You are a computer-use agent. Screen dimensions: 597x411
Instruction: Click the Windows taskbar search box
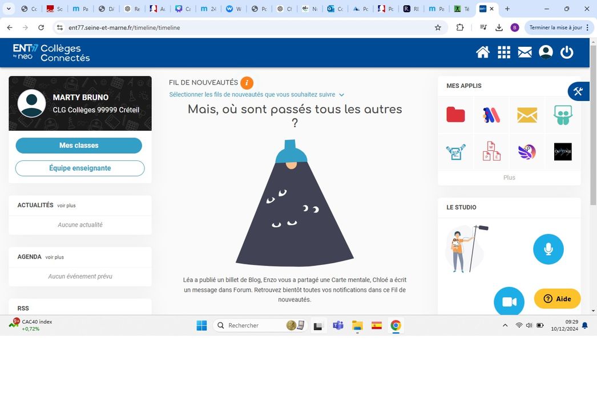coord(251,325)
